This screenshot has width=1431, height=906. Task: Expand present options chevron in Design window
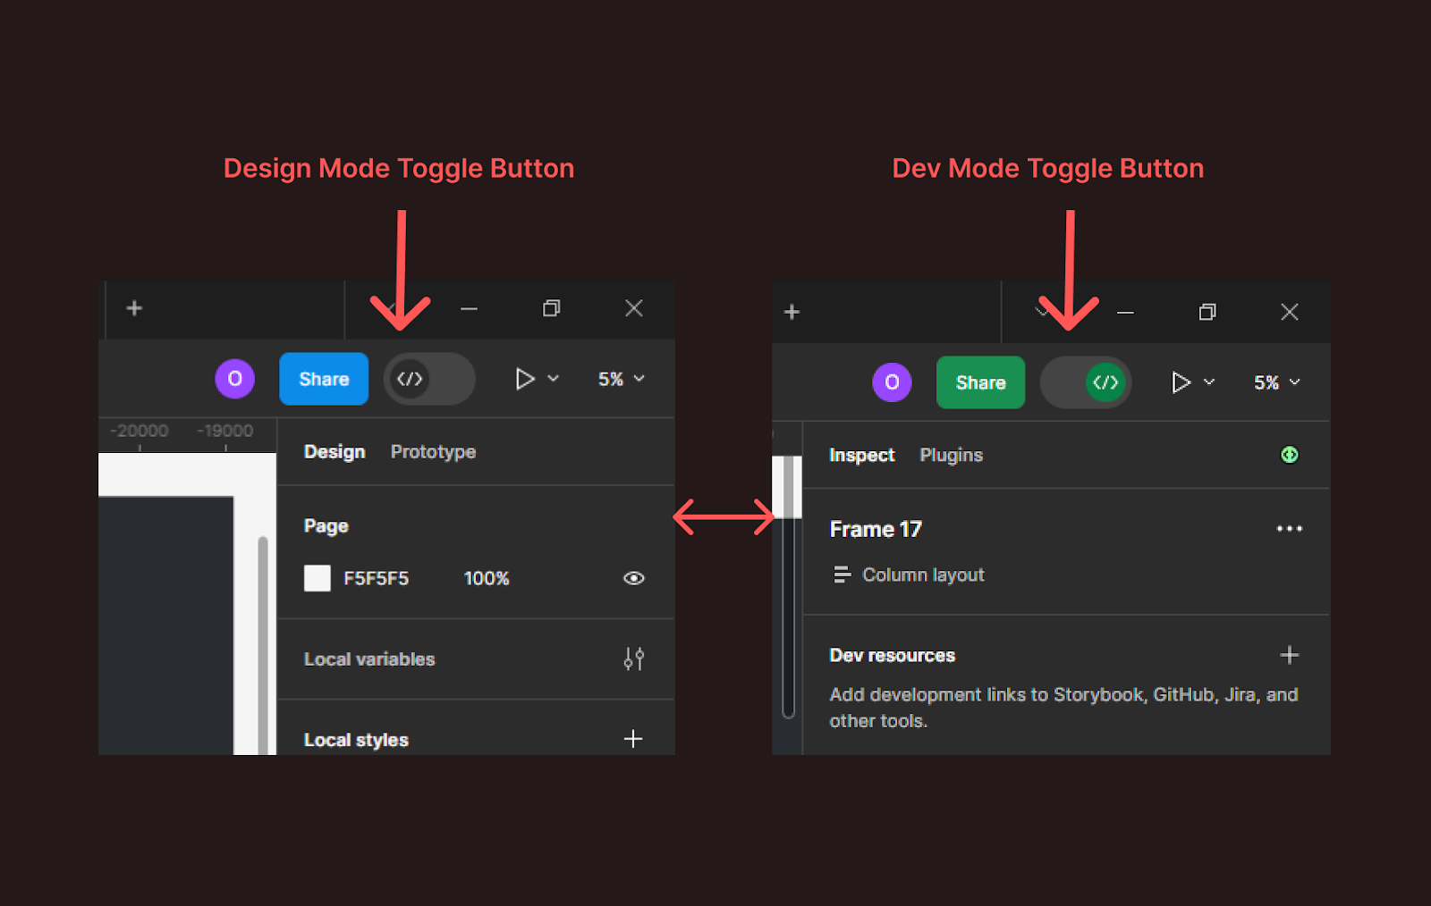pyautogui.click(x=554, y=379)
